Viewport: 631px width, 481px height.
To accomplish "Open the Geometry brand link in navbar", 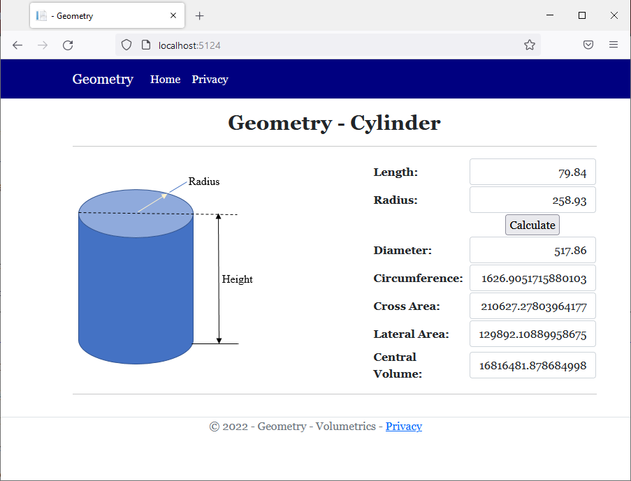I will pyautogui.click(x=103, y=79).
